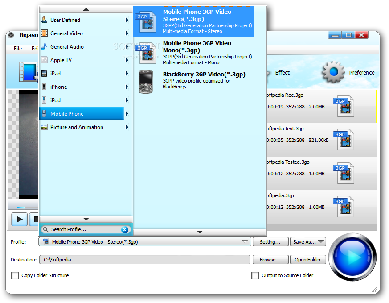
Task: Click the User Defined category icon
Action: [44, 20]
